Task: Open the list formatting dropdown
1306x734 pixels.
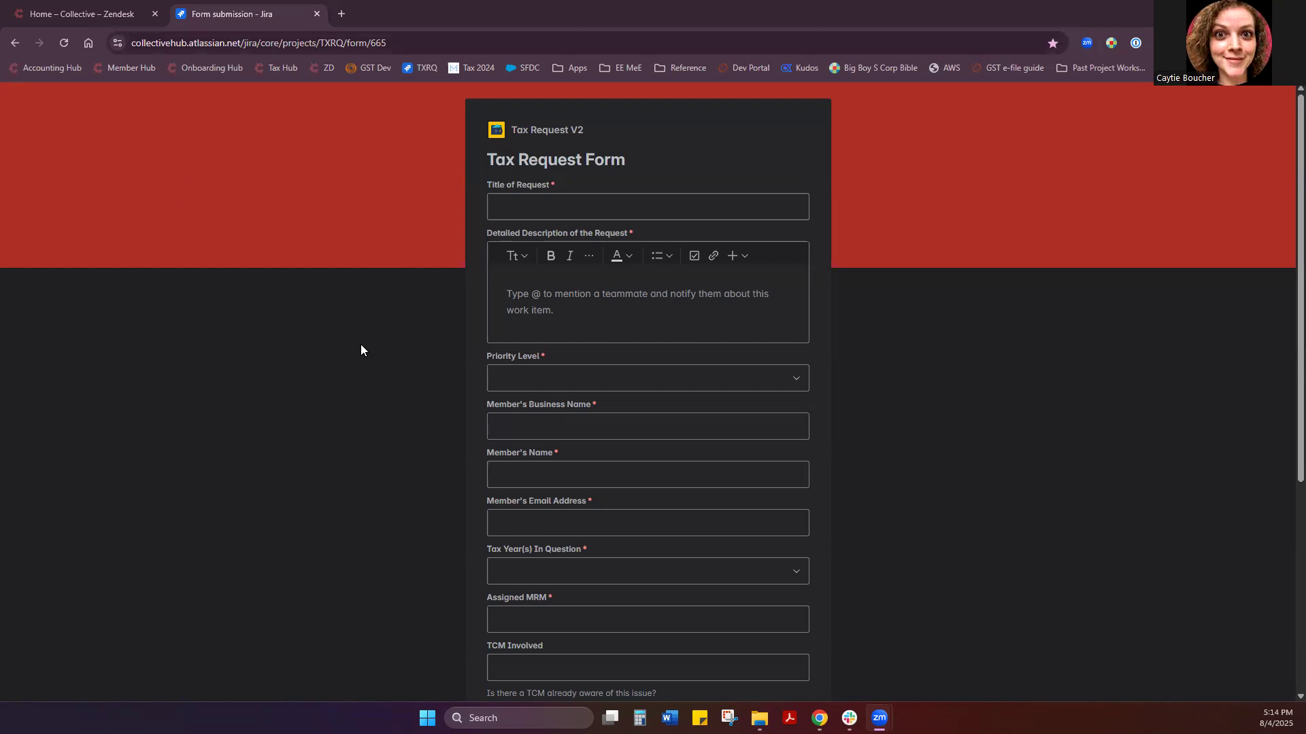Action: click(661, 256)
